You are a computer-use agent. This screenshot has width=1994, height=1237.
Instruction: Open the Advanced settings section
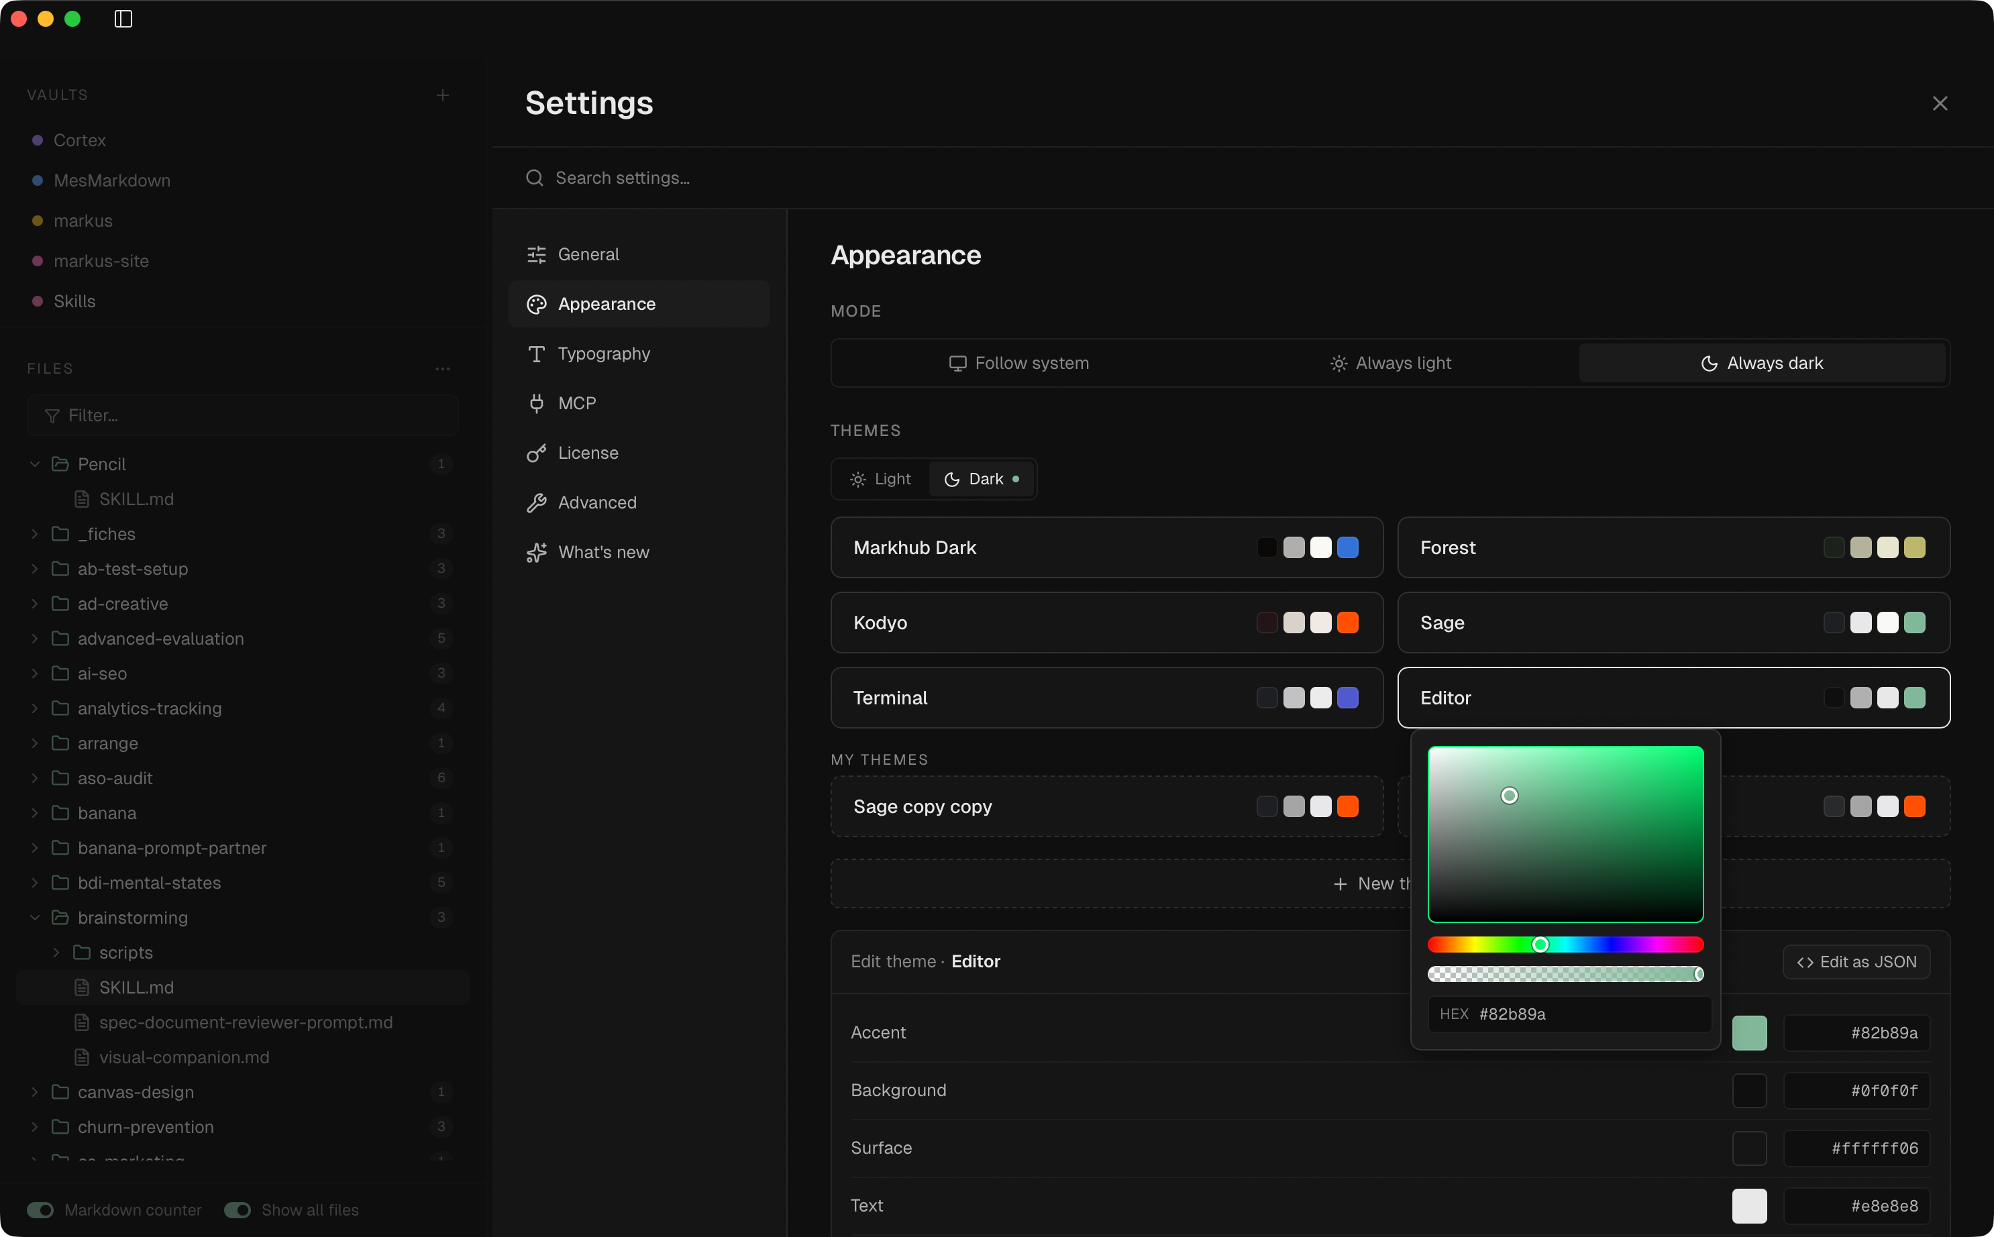(x=639, y=502)
